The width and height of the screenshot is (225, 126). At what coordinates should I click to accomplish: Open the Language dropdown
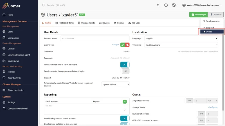[181, 38]
